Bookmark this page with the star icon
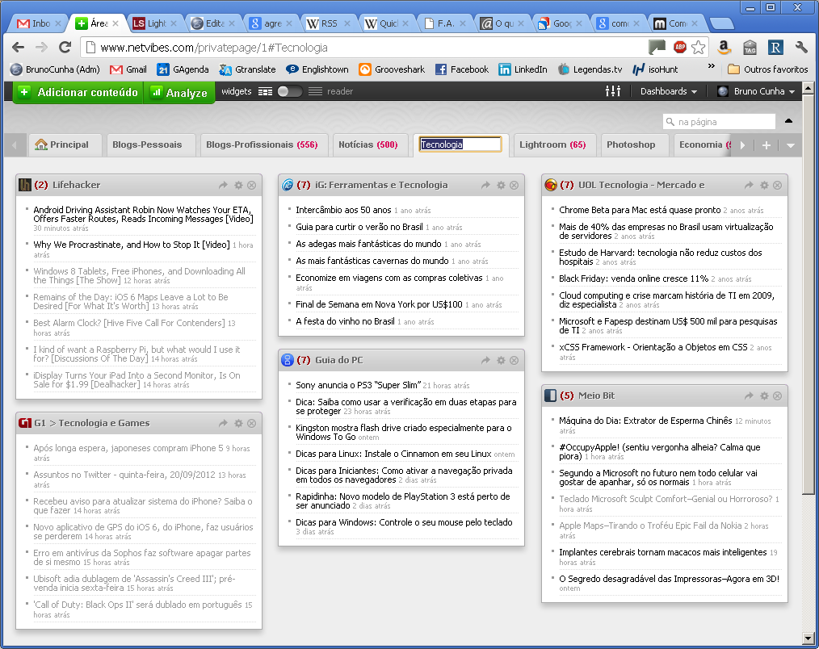819x649 pixels. 699,48
